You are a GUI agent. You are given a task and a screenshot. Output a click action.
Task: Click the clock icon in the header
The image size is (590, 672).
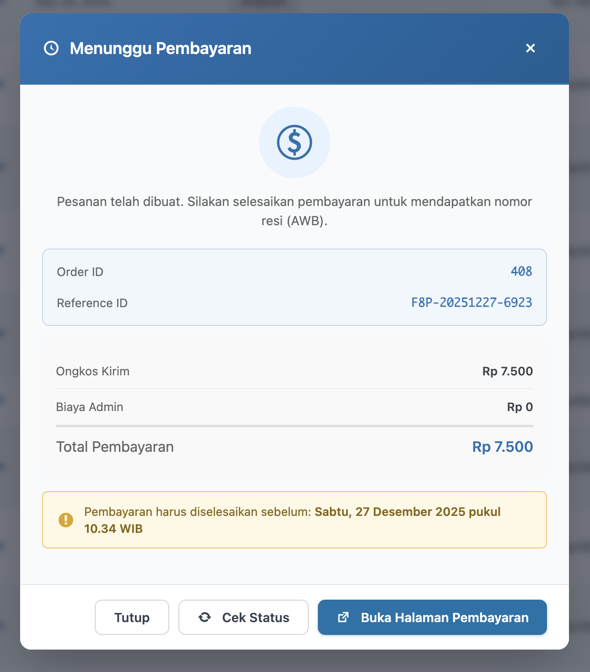tap(51, 48)
